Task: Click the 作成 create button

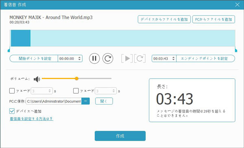Action: click(120, 136)
